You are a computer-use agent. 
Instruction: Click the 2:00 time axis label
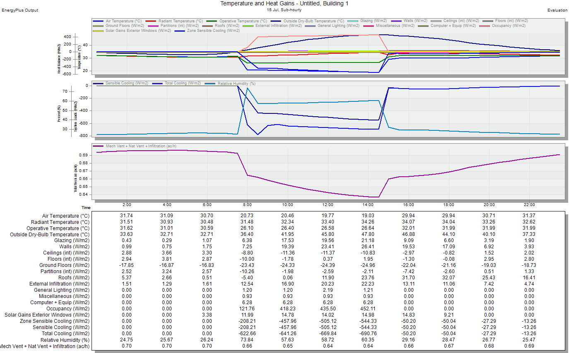127,205
